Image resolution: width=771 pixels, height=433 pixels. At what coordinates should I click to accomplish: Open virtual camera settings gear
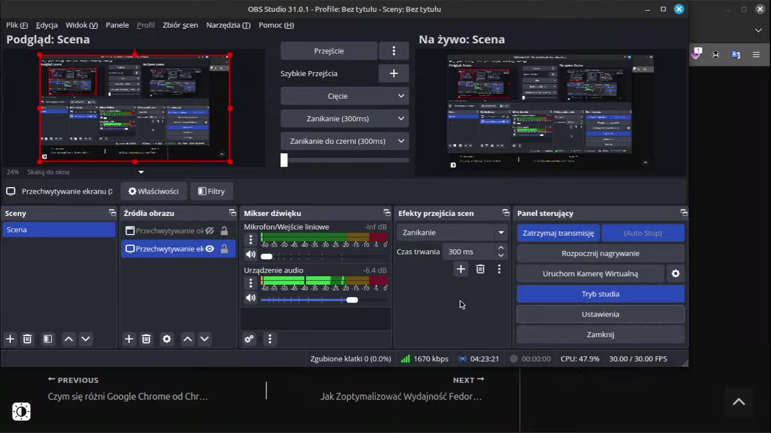click(x=675, y=274)
